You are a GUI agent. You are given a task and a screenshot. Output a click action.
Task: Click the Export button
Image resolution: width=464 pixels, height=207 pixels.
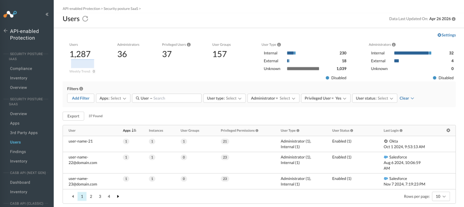point(73,116)
